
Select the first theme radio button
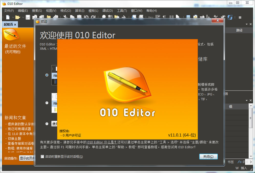47,75
